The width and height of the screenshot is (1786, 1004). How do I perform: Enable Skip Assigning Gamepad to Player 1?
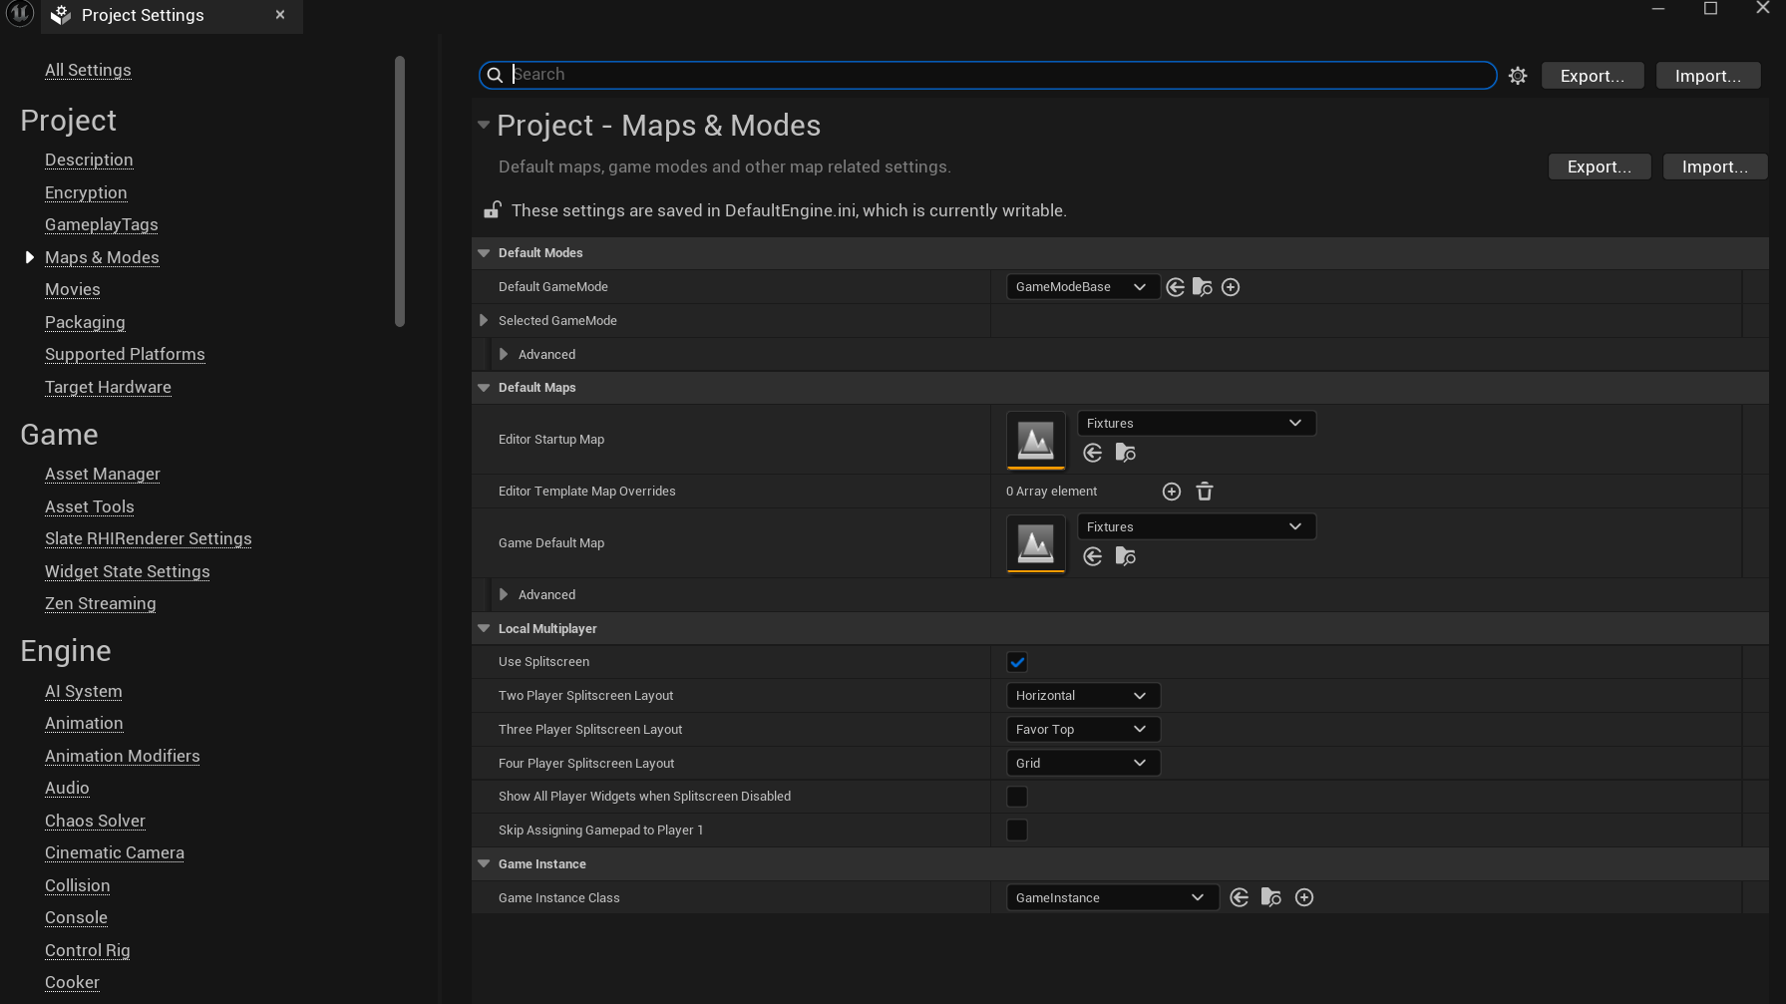(x=1017, y=831)
